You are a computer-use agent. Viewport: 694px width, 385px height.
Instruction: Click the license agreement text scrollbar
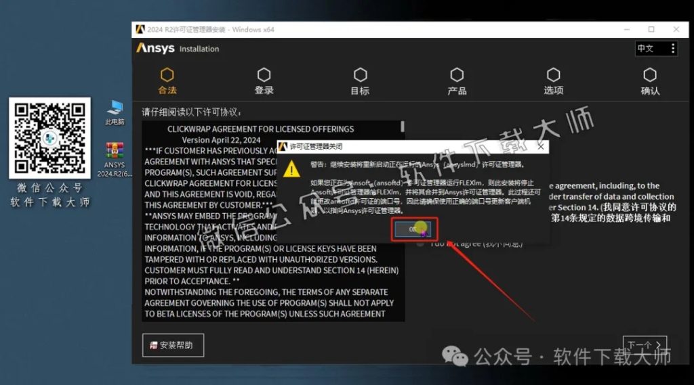403,127
